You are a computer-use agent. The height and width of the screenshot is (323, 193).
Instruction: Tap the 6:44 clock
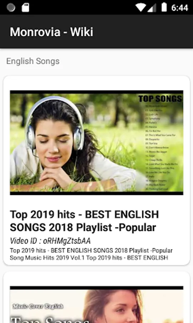180,8
